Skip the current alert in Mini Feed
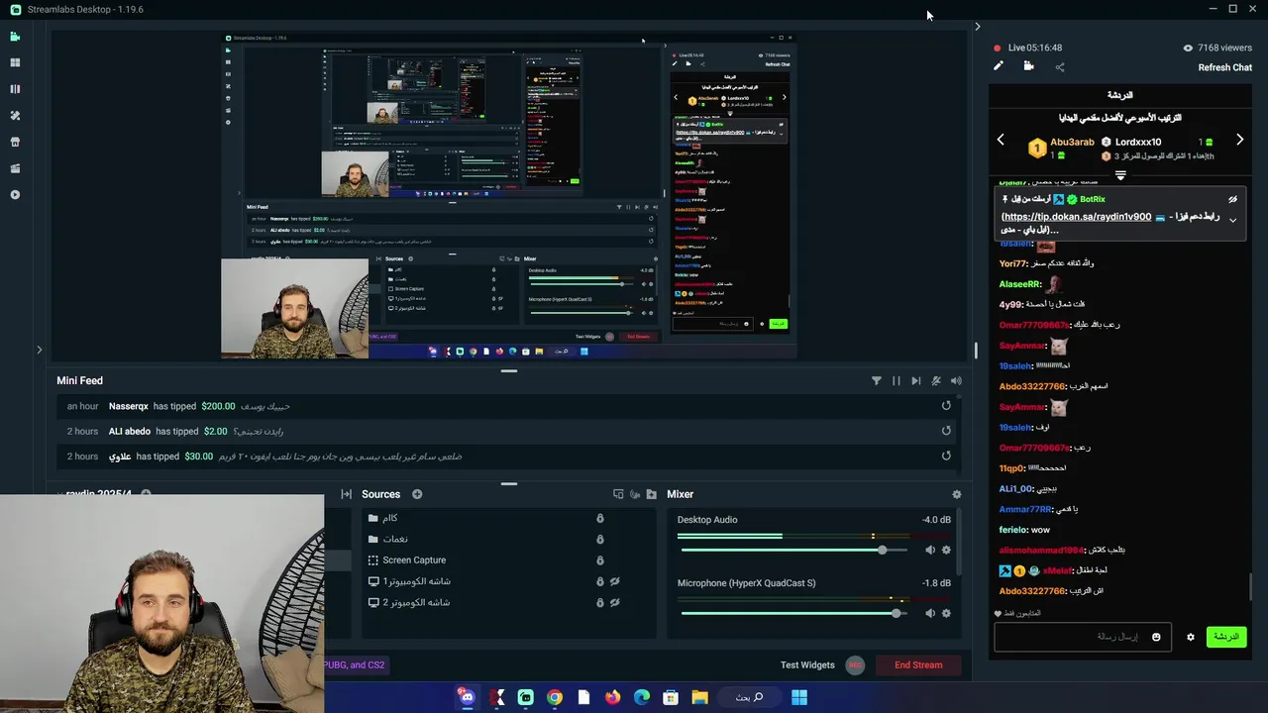The image size is (1268, 713). [916, 380]
